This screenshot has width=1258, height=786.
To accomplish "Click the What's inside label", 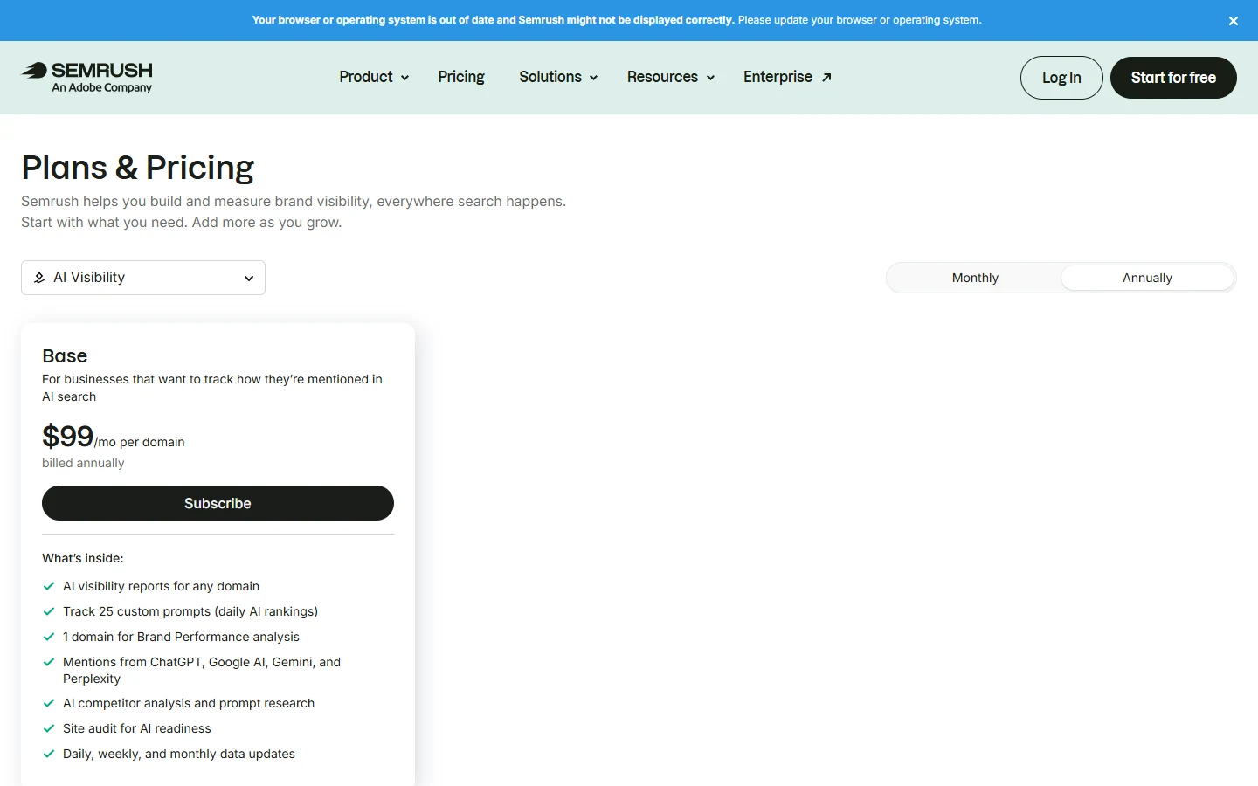I will point(83,558).
